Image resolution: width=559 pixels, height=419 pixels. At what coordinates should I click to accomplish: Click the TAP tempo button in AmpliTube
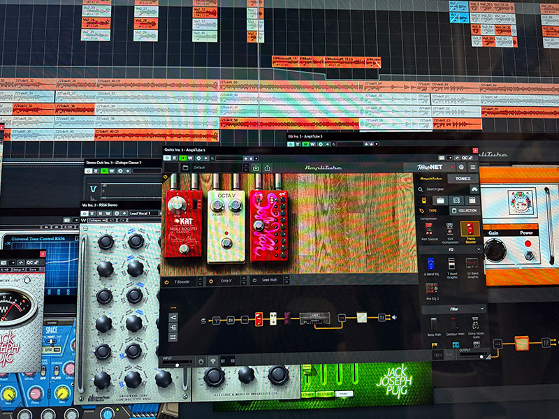click(449, 355)
